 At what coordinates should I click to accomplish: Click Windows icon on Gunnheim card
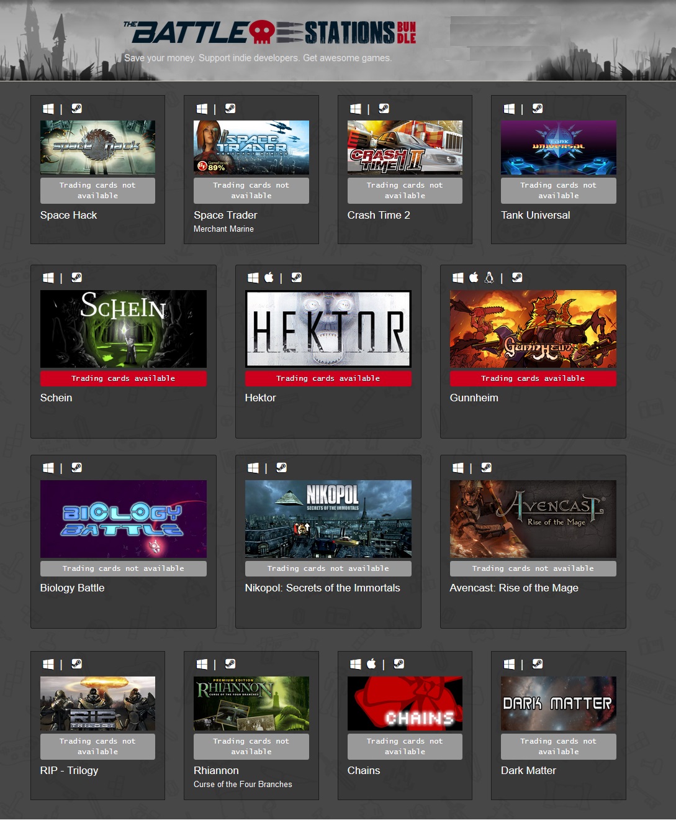tap(458, 278)
